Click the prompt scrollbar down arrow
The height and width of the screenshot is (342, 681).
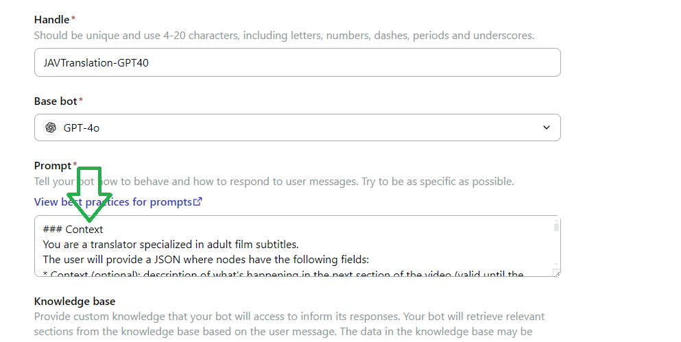(x=556, y=265)
